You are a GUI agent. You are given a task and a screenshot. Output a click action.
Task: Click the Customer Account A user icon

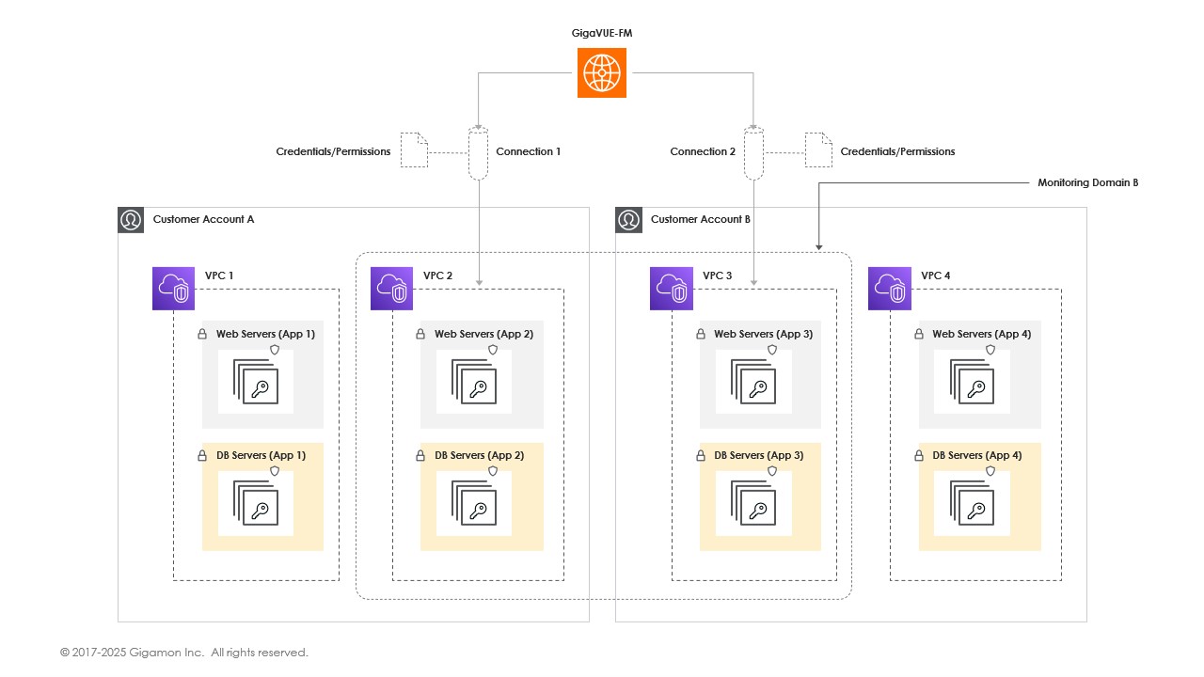coord(131,219)
